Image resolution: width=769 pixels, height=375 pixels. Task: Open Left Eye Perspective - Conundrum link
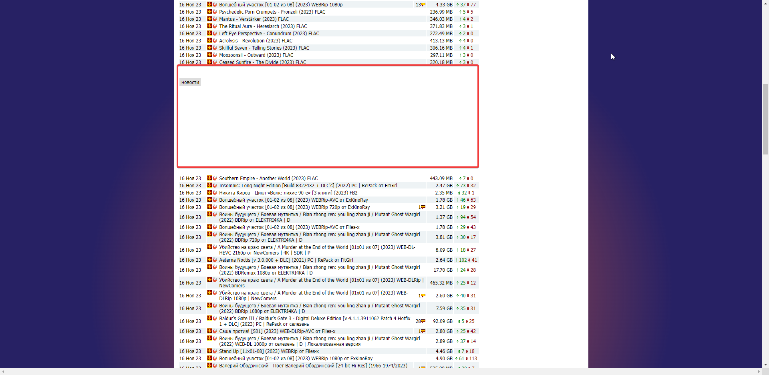click(x=269, y=34)
